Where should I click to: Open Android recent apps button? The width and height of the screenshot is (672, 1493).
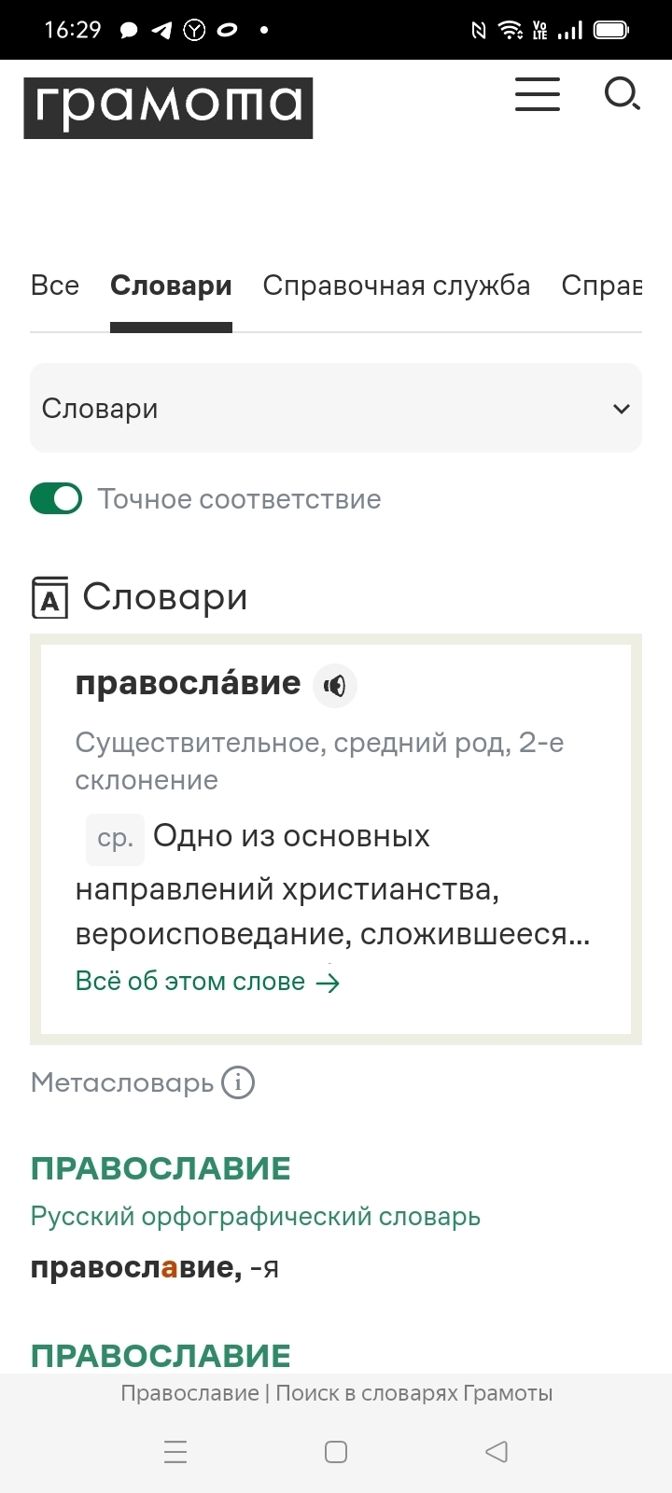175,1451
